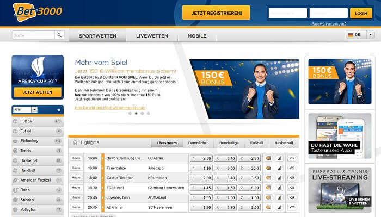Expand +24 more bets for Caykur Rizespor
Screen dimensions: 381x217
click(x=292, y=178)
